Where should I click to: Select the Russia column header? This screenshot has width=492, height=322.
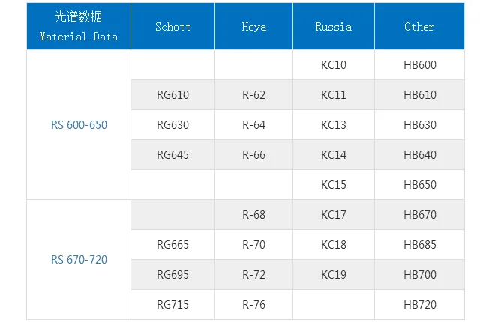[x=334, y=27]
